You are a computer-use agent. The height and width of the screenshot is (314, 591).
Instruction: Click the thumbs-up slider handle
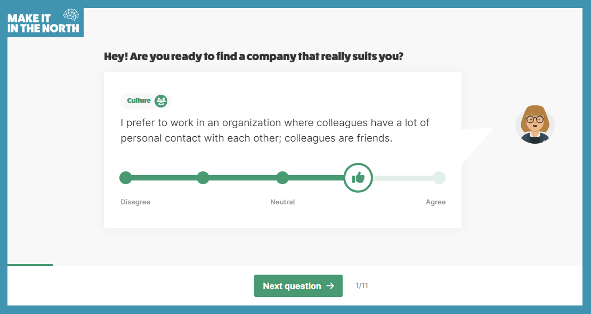[x=358, y=178]
